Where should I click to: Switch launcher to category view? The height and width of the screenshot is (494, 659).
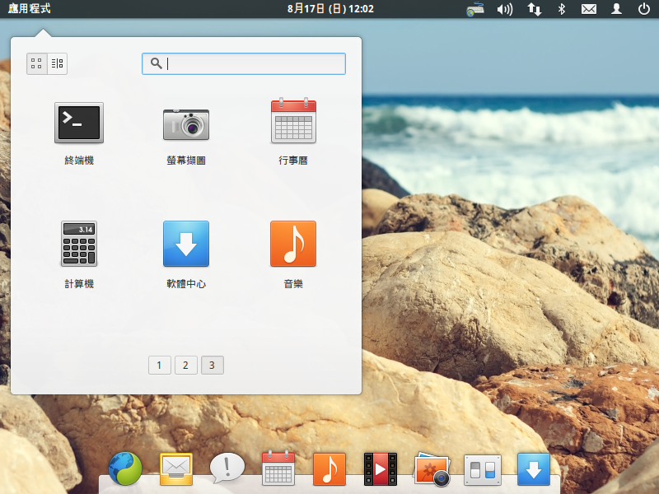click(57, 63)
